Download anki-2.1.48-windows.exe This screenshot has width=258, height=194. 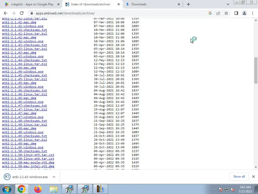23,132
